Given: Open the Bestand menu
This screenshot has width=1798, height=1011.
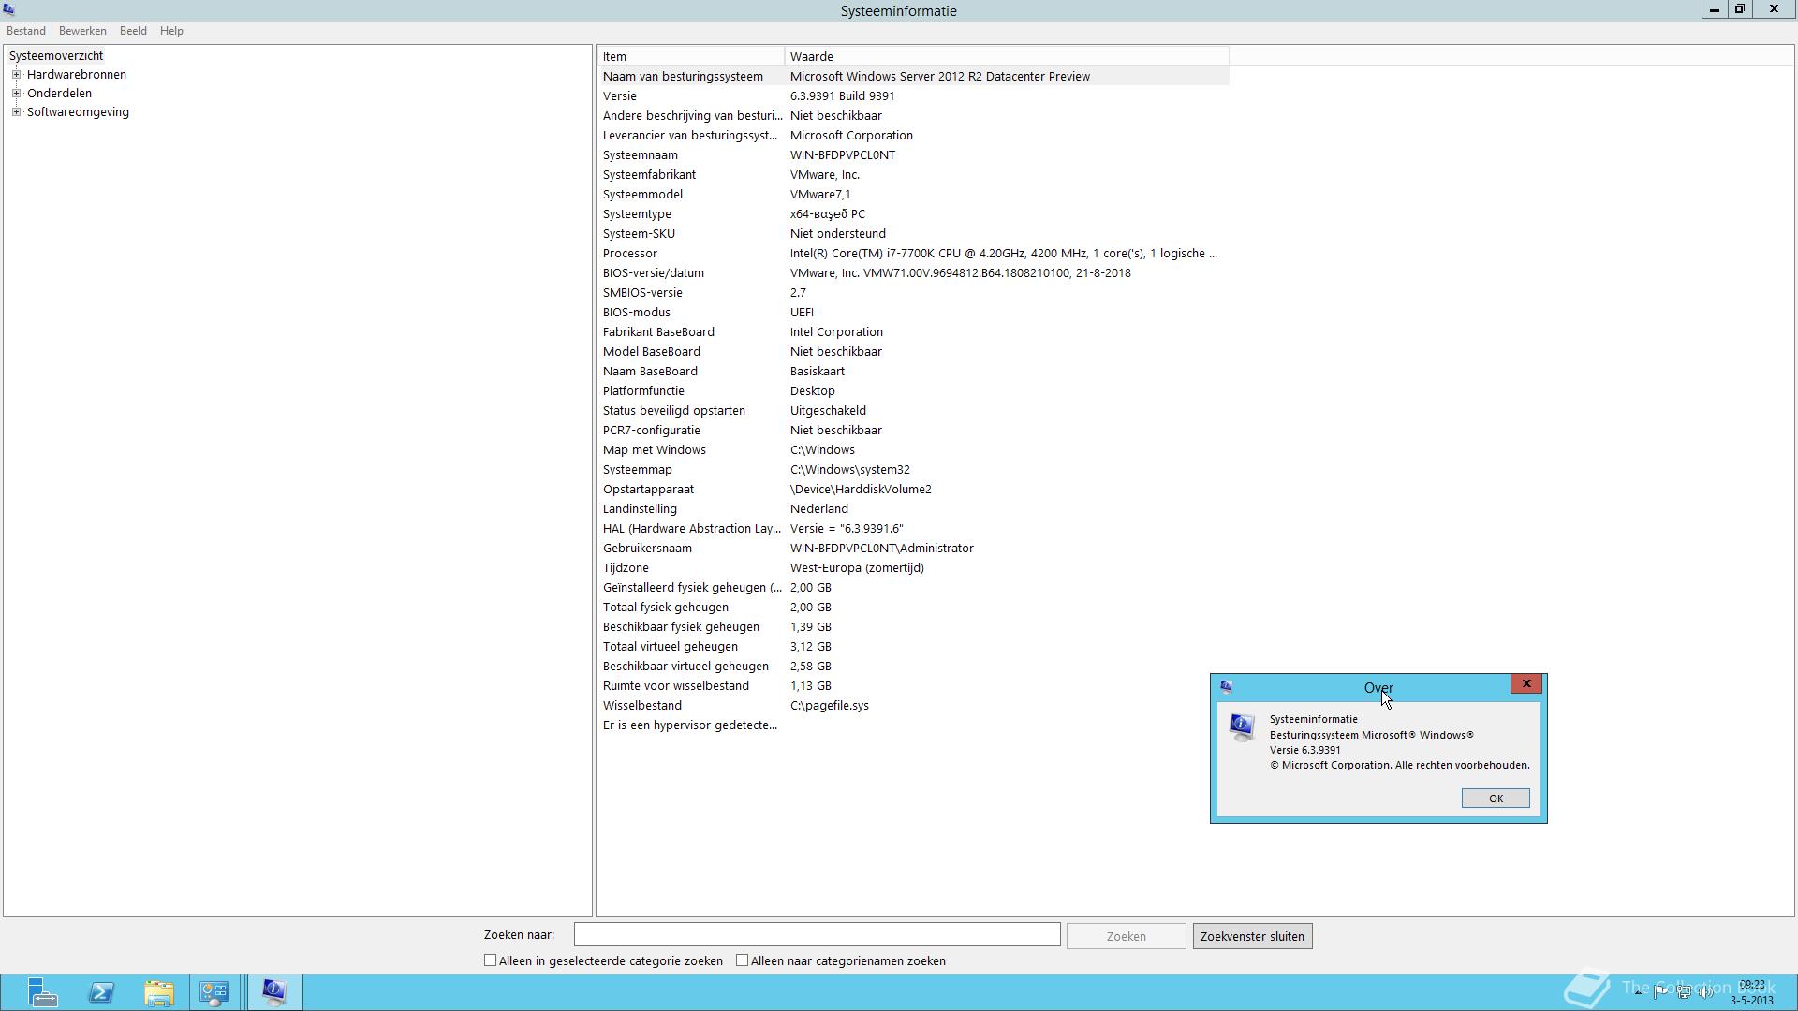Looking at the screenshot, I should tap(26, 31).
